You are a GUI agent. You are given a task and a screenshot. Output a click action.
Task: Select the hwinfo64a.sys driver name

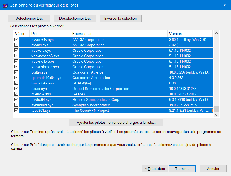click(42, 83)
